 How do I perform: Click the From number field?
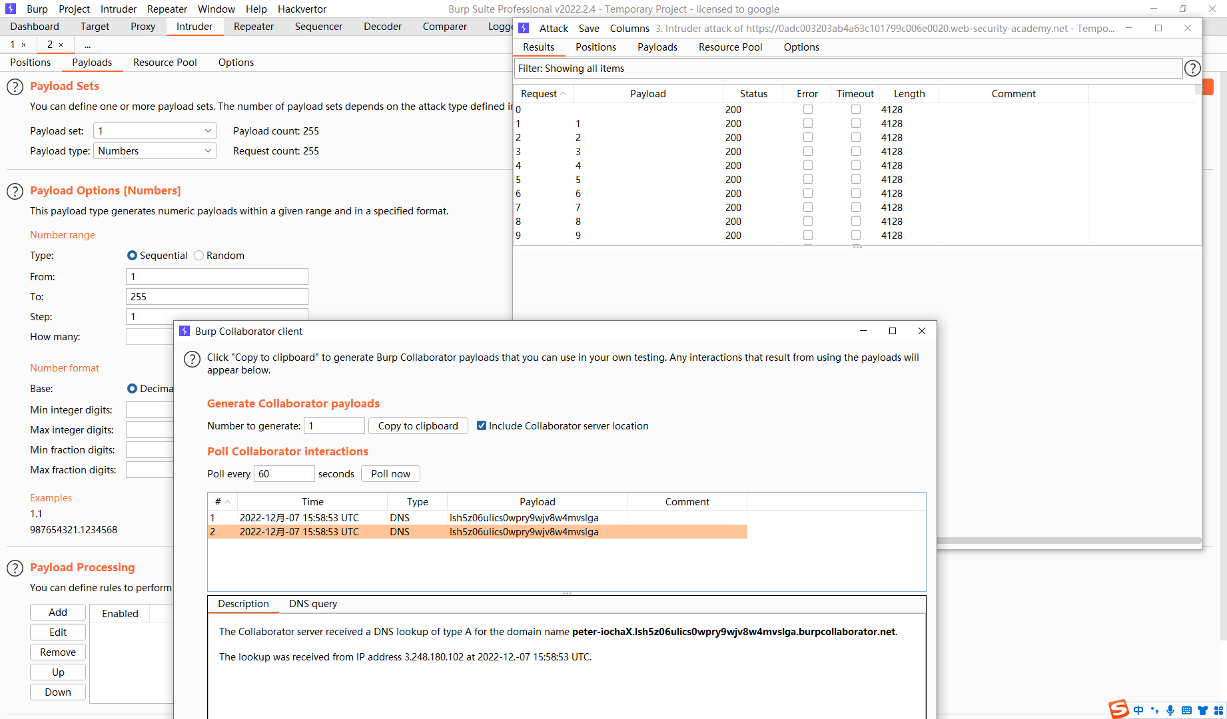tap(217, 277)
